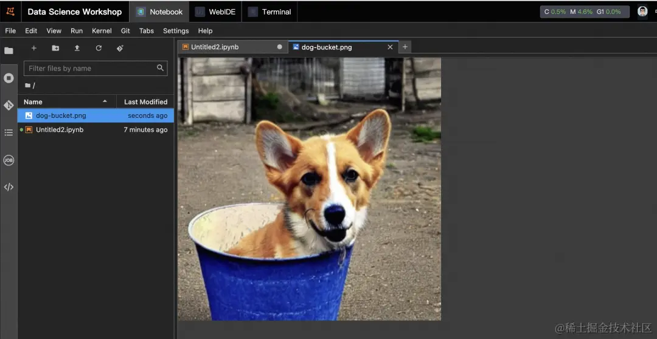The image size is (657, 339).
Task: Open the user avatar profile icon
Action: [642, 12]
